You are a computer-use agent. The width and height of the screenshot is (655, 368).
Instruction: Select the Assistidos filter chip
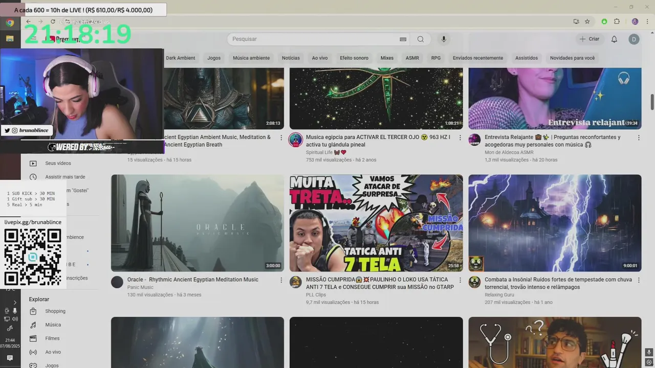click(527, 58)
